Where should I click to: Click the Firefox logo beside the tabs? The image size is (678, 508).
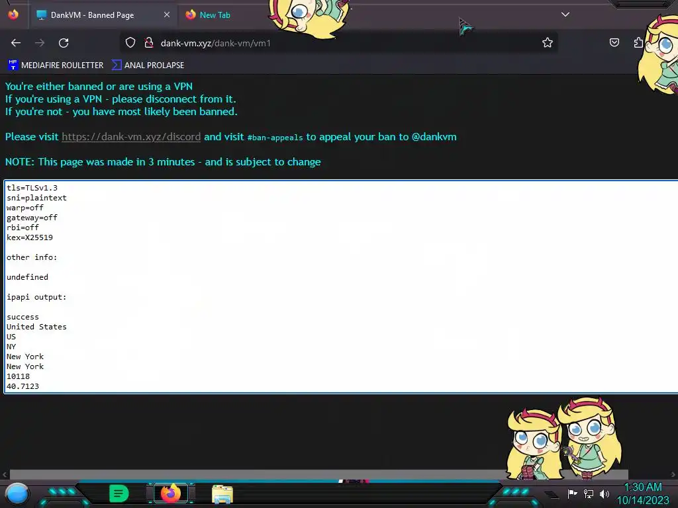point(13,15)
